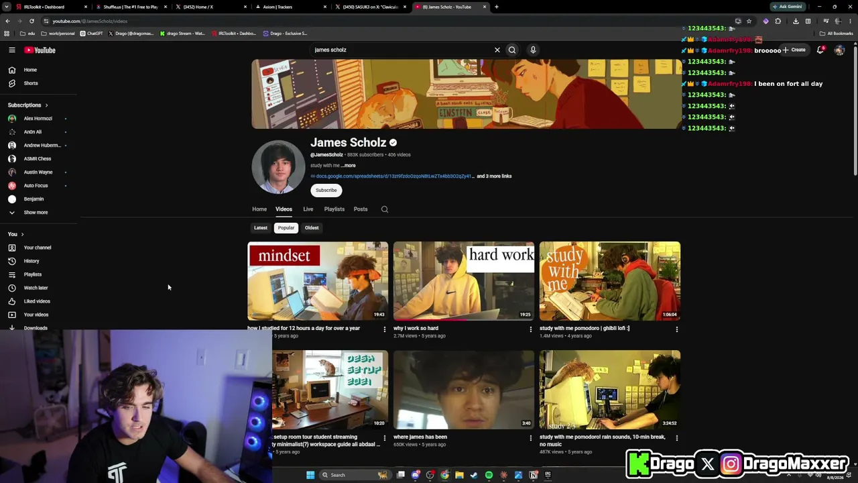The width and height of the screenshot is (858, 483).
Task: Open File Explorer from the taskbar
Action: point(459,475)
